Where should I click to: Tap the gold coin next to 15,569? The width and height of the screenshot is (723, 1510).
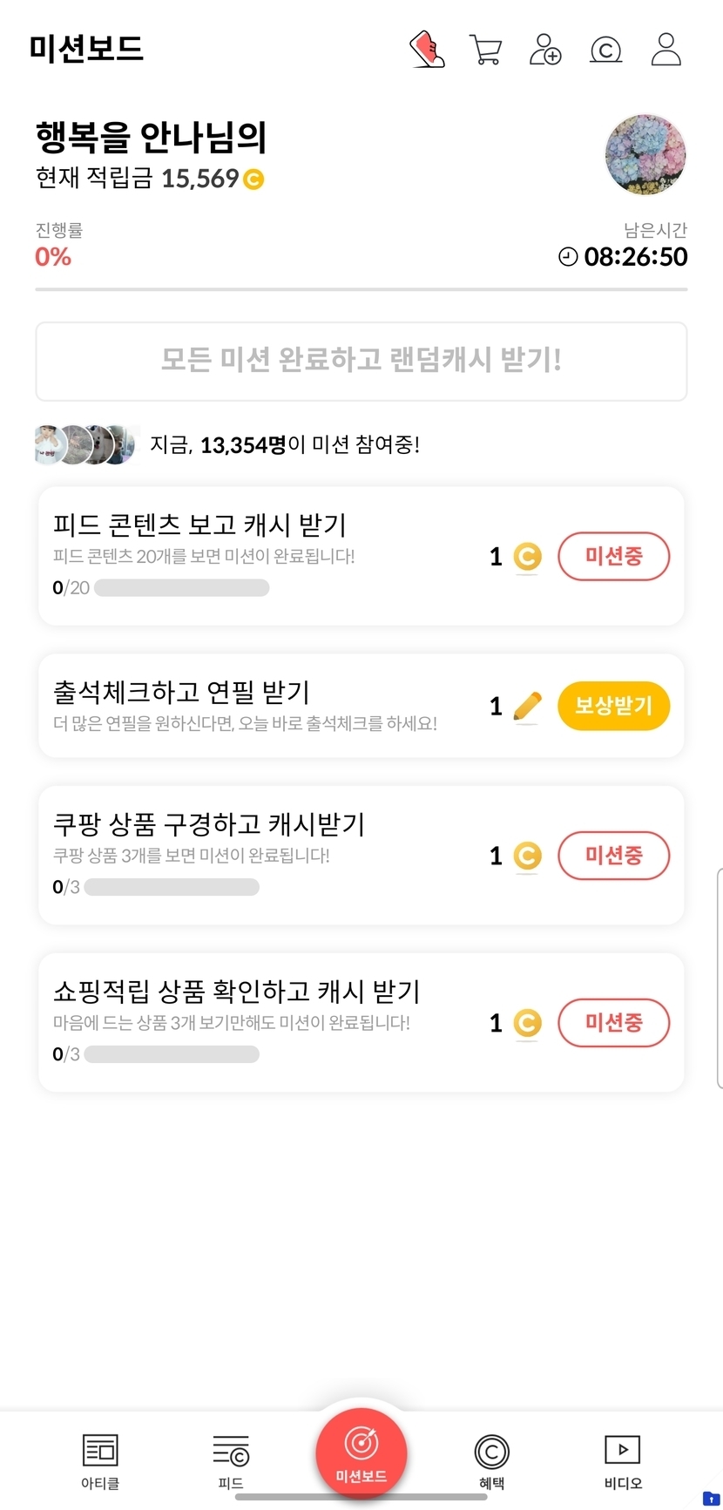click(253, 179)
